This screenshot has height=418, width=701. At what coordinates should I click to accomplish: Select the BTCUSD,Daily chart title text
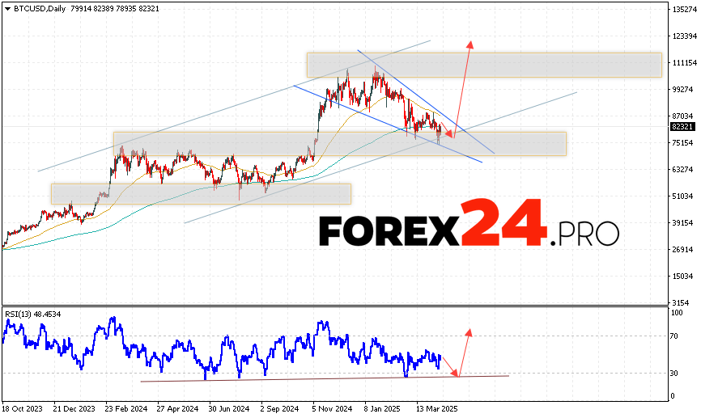tap(37, 8)
